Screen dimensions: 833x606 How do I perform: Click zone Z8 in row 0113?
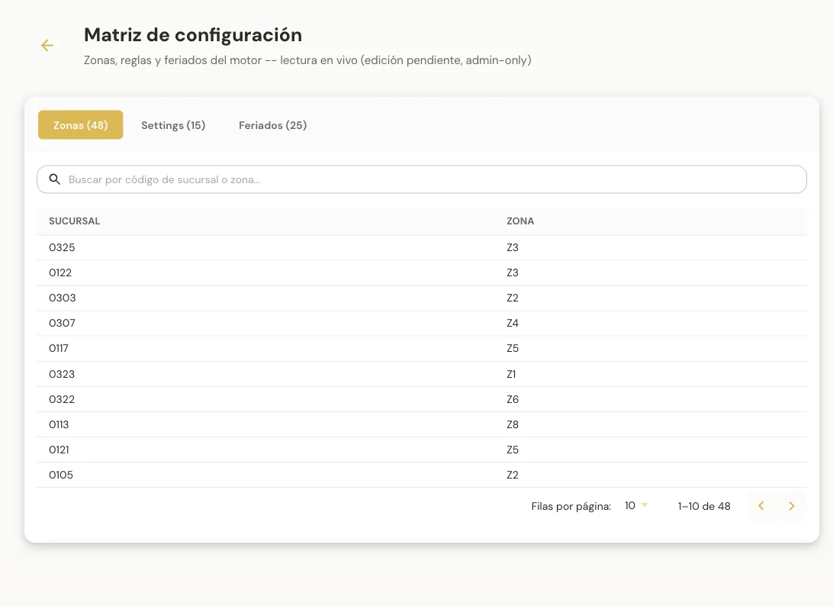click(x=513, y=424)
